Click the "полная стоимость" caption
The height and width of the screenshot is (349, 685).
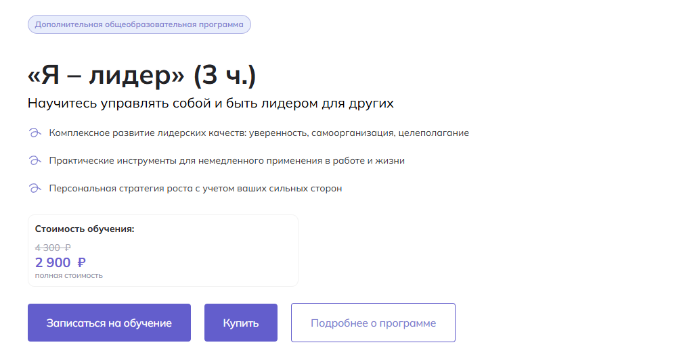click(68, 275)
